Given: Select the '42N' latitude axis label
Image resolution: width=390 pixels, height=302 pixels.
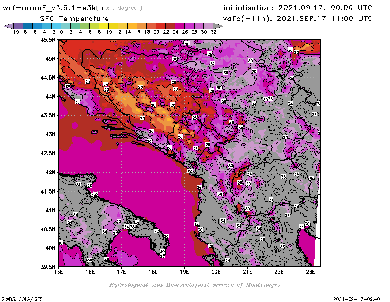Looking at the screenshot, I should [50, 173].
